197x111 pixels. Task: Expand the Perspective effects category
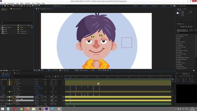[177, 66]
